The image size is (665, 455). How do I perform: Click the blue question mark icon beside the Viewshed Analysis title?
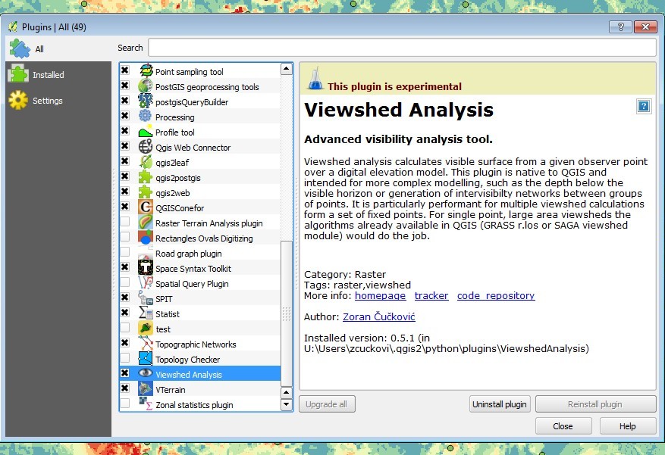(x=643, y=106)
